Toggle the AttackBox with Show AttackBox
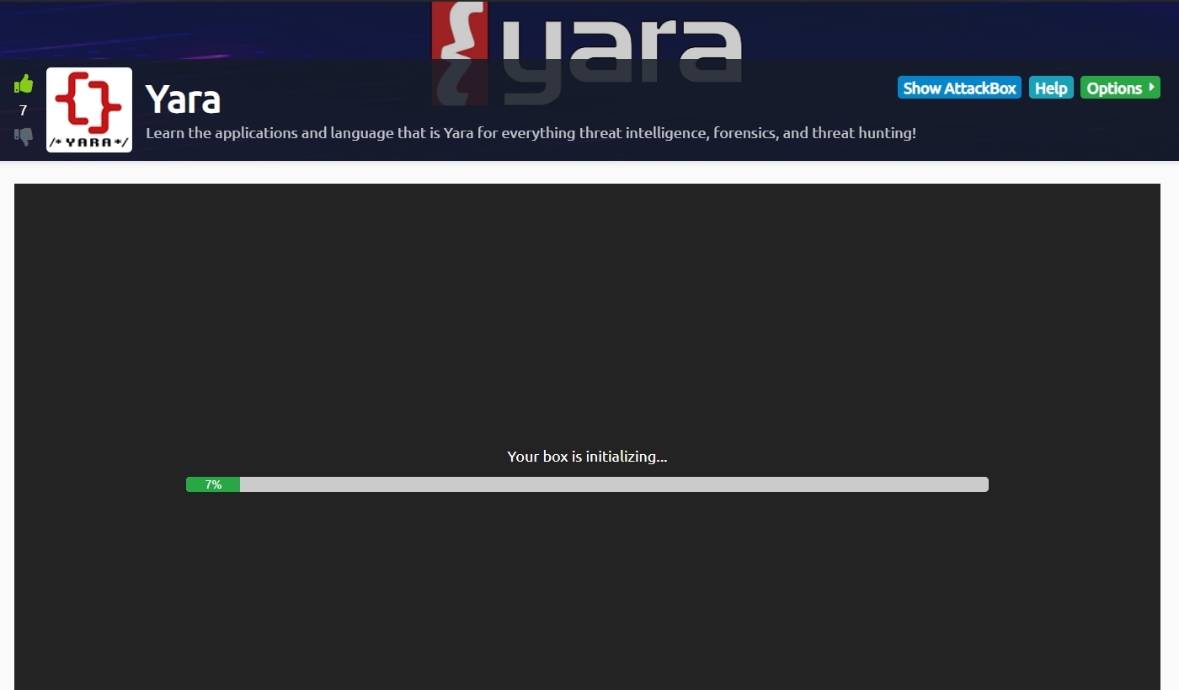Viewport: 1179px width, 690px height. pyautogui.click(x=959, y=88)
